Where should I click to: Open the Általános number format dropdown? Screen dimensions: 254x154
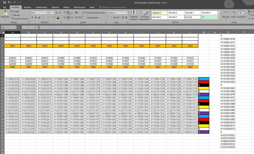[127, 13]
